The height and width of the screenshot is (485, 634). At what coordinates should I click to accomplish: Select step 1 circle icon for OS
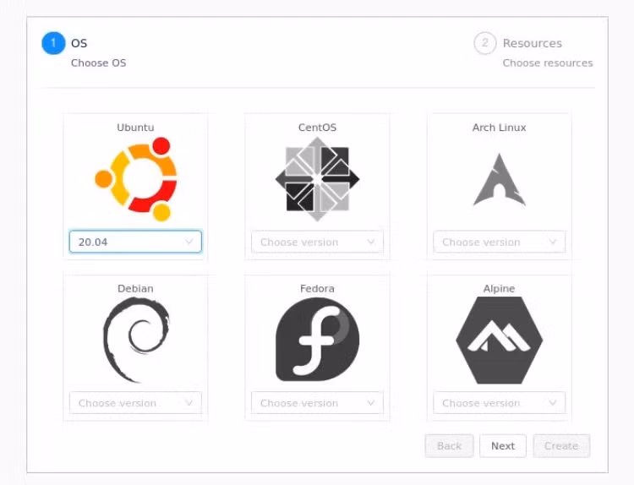[53, 43]
